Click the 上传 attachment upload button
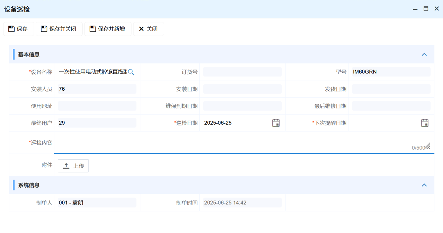Viewport: 443px width, 233px height. click(x=73, y=166)
